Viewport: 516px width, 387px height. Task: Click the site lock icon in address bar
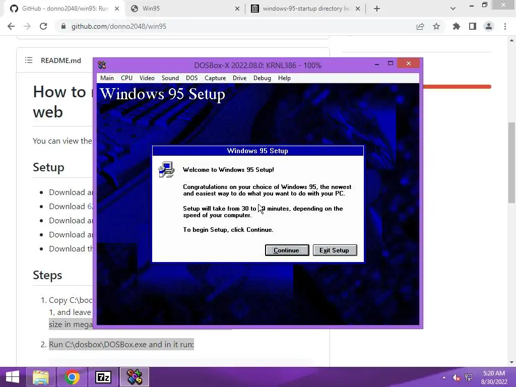click(x=63, y=26)
